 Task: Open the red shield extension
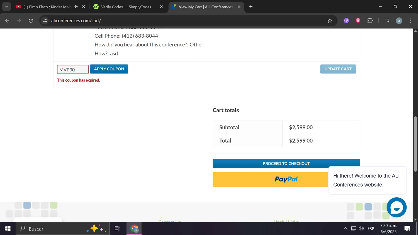[x=358, y=21]
